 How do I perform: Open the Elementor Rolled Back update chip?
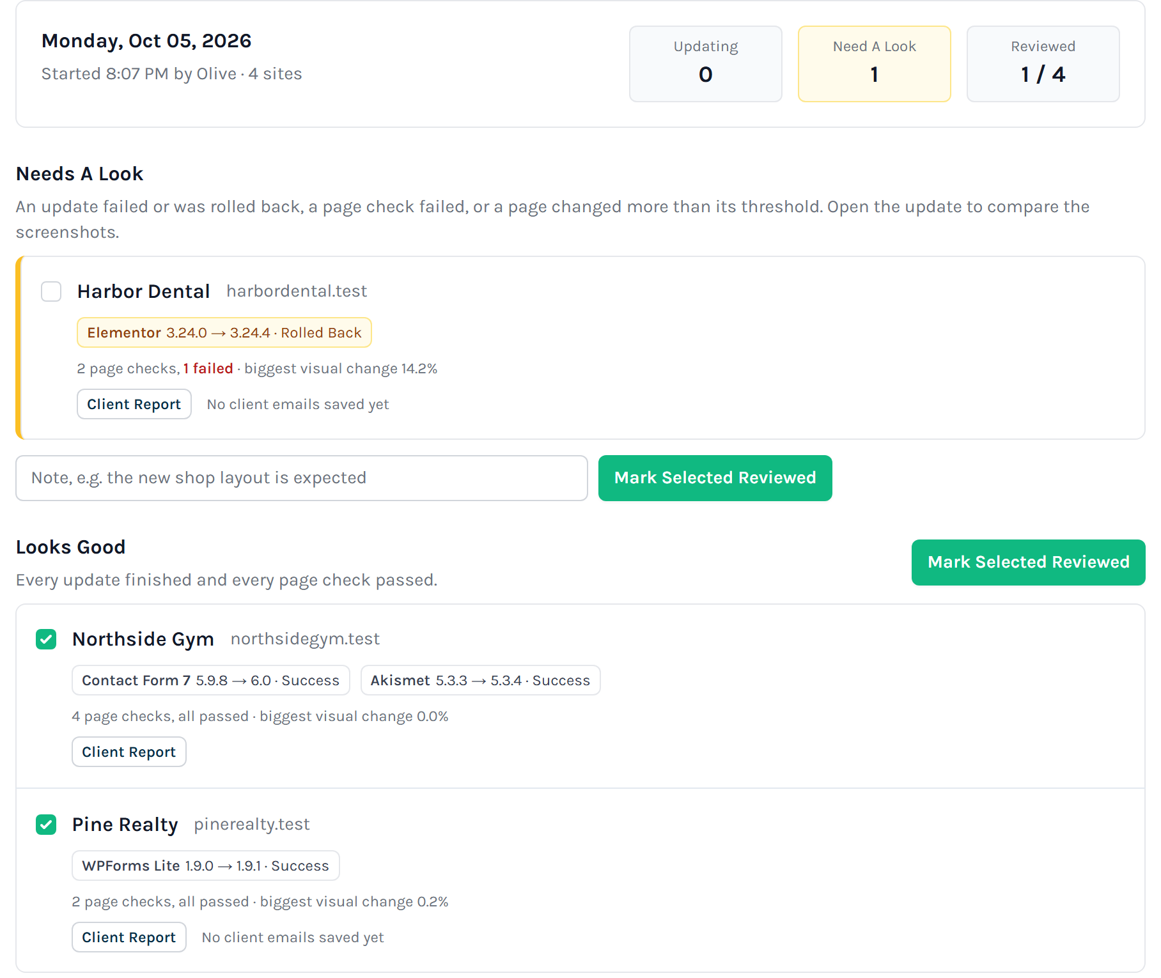click(224, 332)
